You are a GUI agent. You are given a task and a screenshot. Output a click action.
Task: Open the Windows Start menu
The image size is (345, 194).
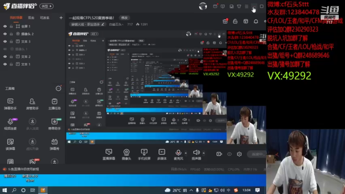[4, 190]
